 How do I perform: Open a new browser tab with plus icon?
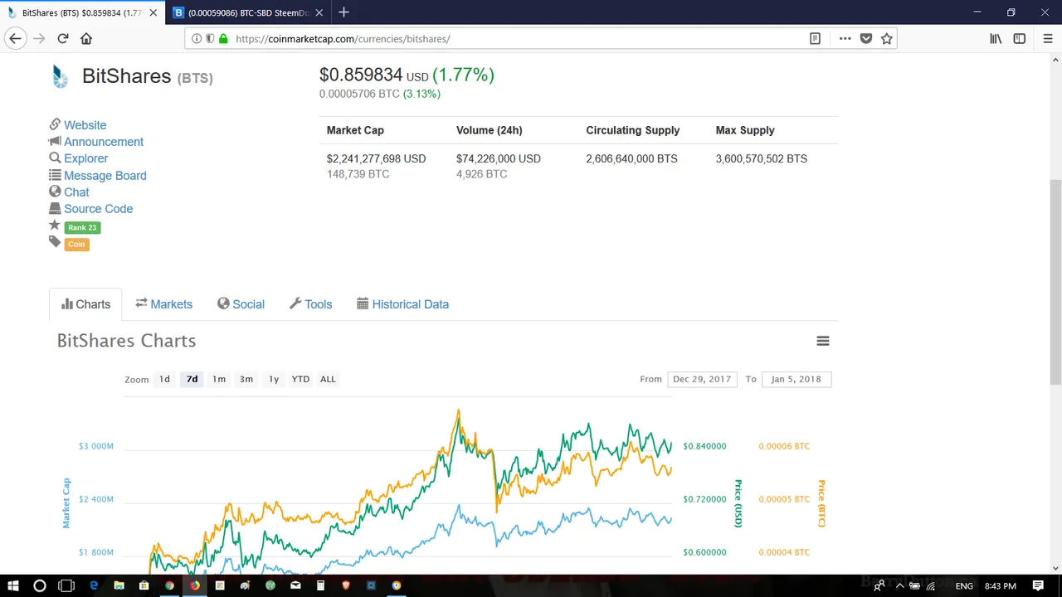343,12
